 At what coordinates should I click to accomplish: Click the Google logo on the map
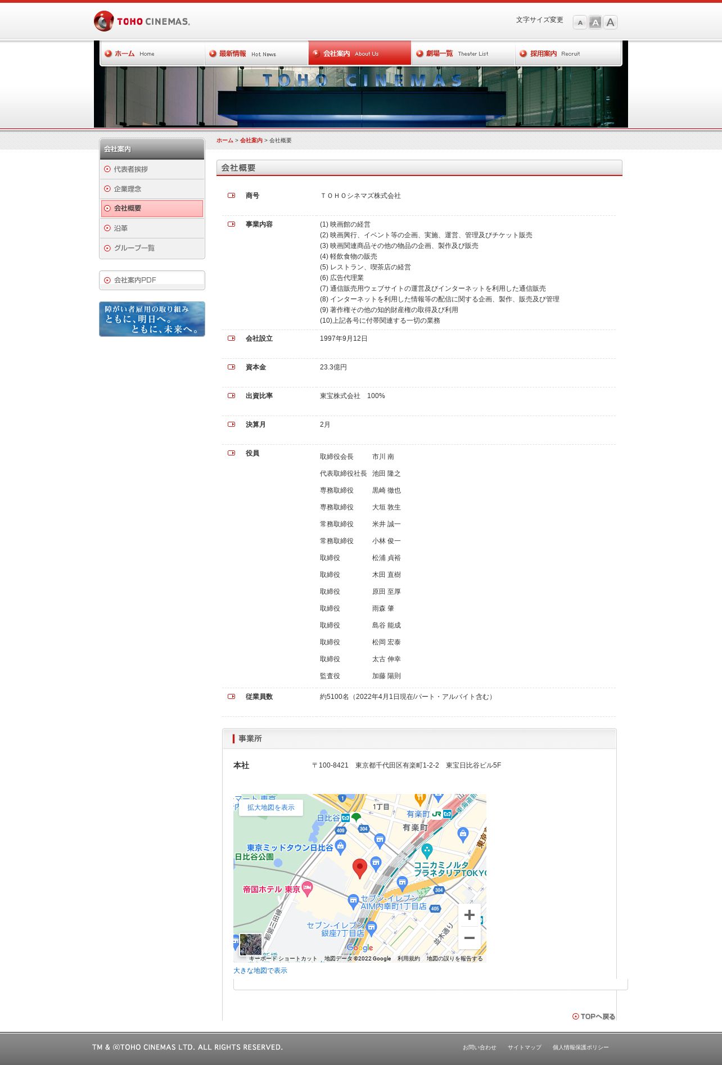click(x=360, y=947)
